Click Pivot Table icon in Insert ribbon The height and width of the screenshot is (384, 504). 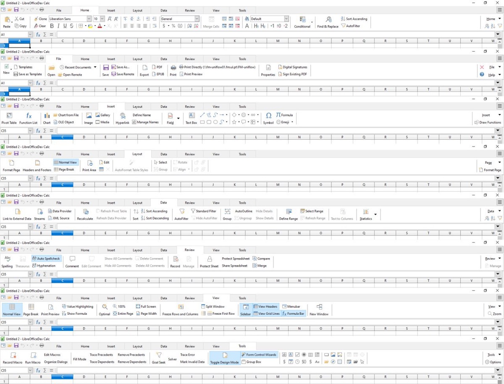click(9, 115)
